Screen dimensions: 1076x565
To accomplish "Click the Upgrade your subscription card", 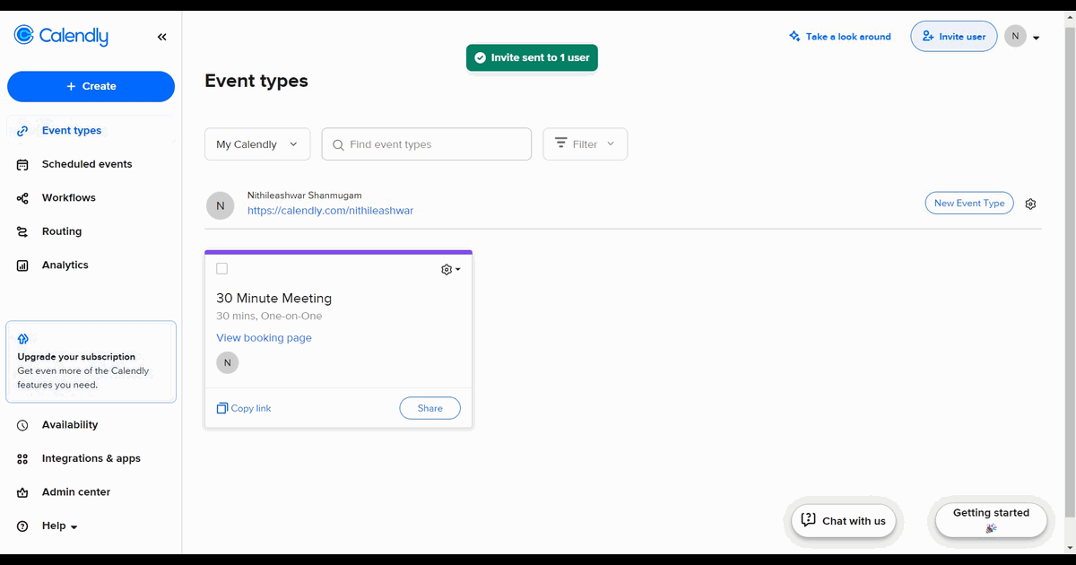I will click(91, 362).
